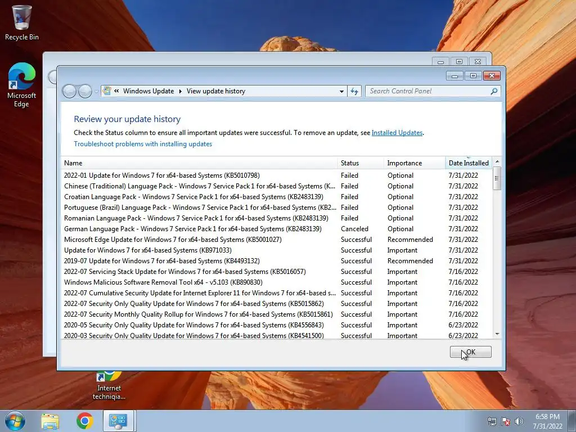The width and height of the screenshot is (576, 432).
Task: Select the Internet Explorer 11 Cumulative Security row
Action: coord(276,292)
